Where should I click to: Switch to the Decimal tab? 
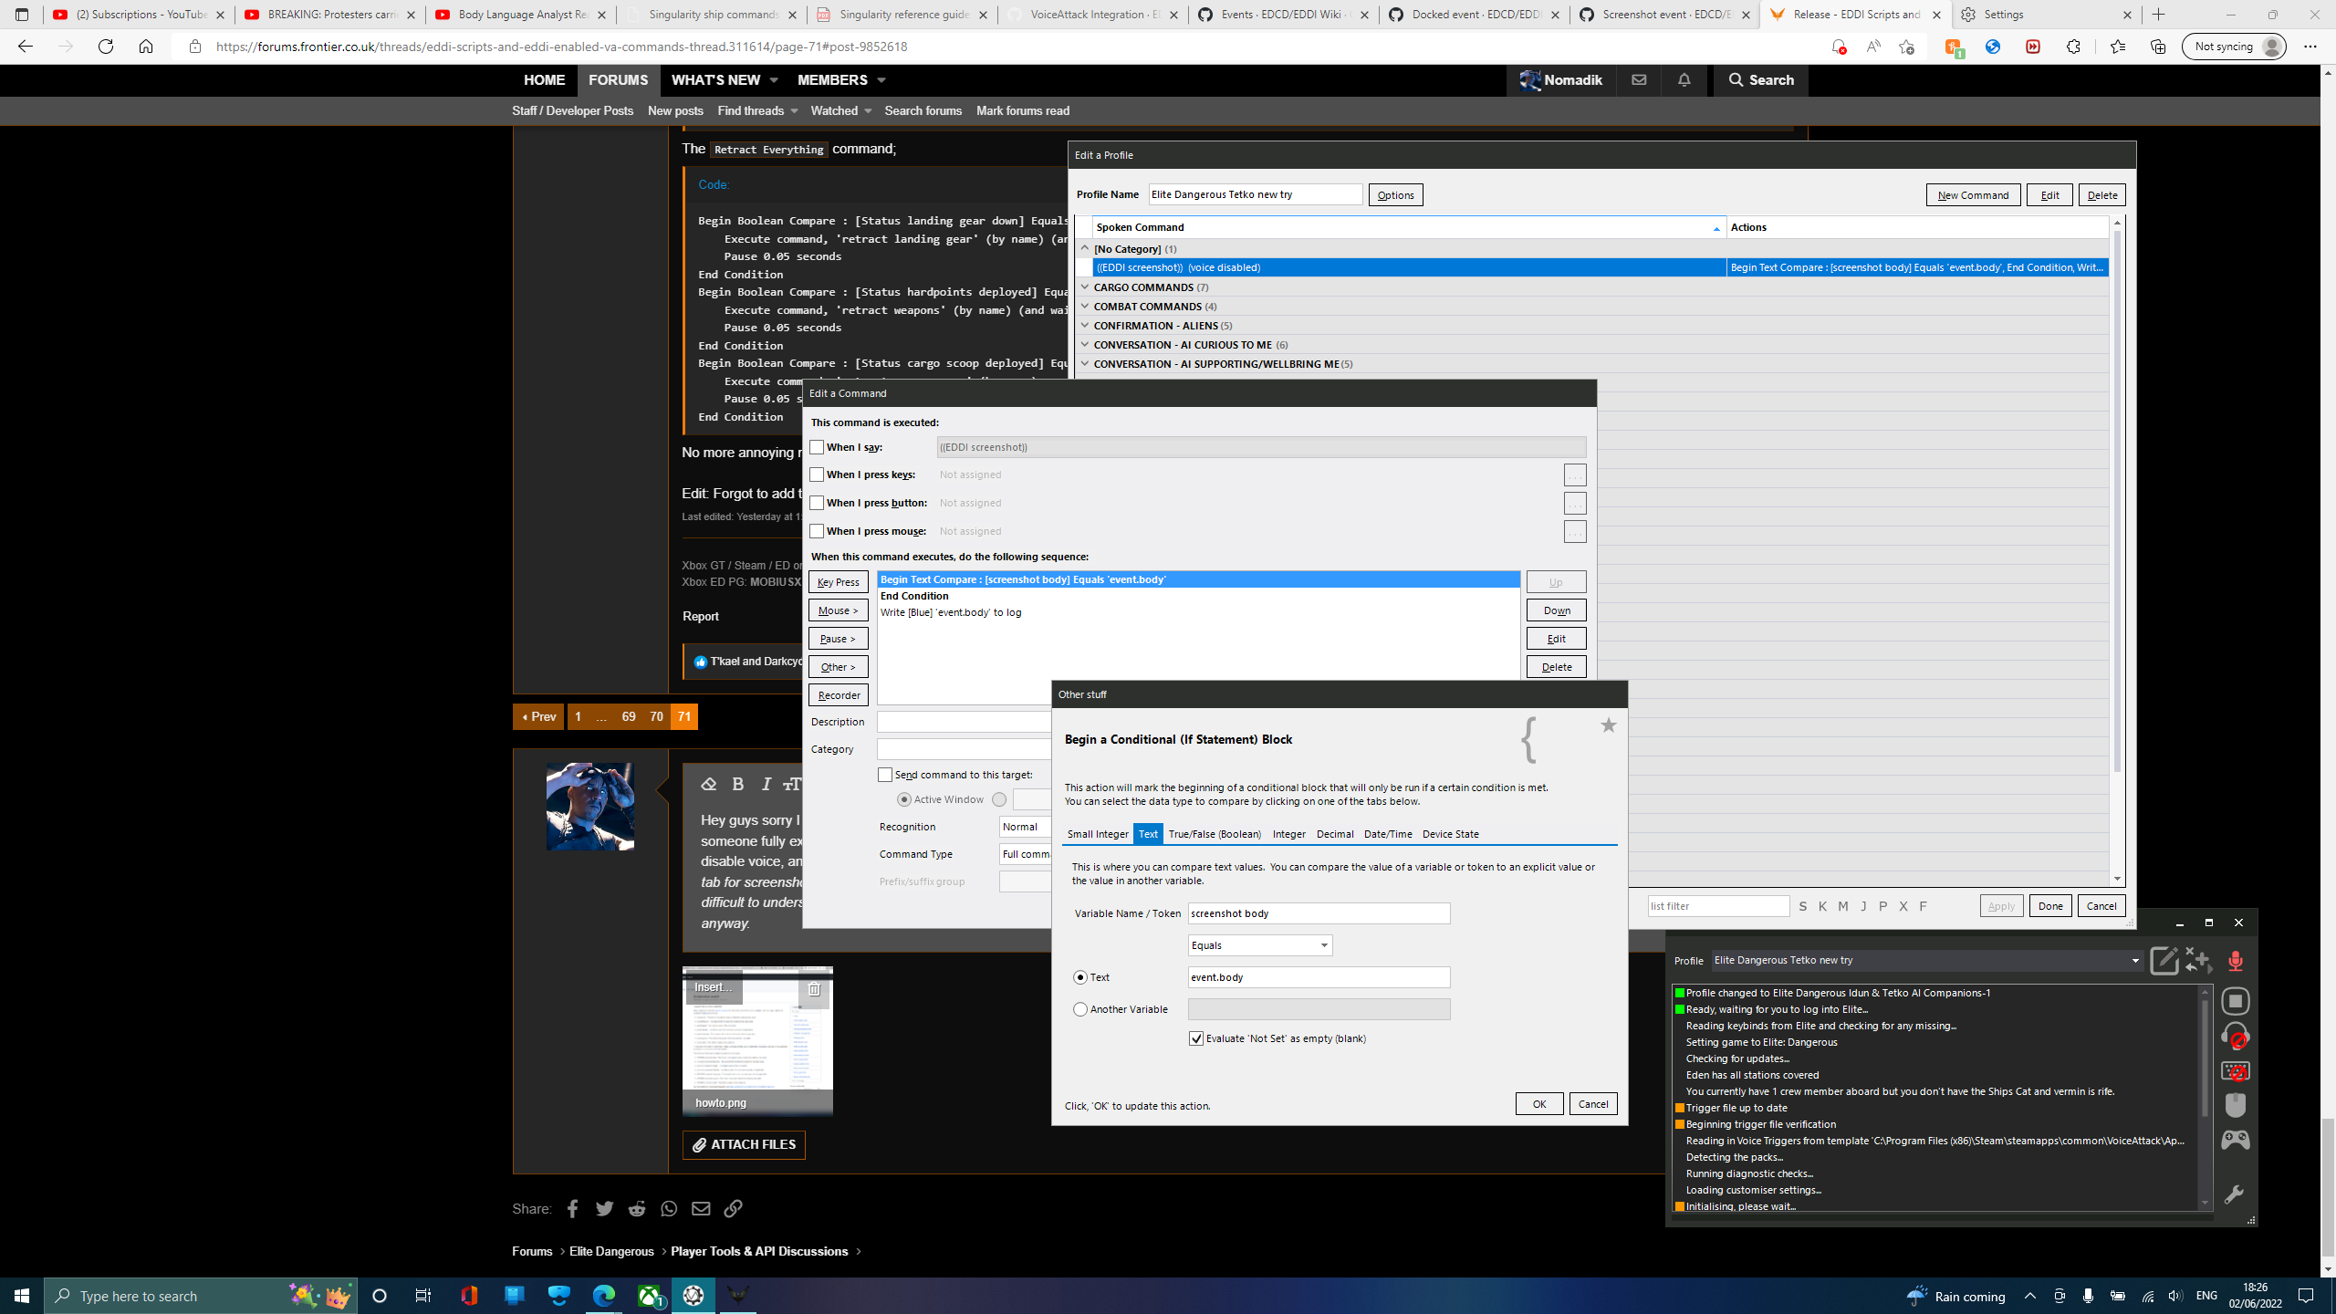[x=1335, y=834]
